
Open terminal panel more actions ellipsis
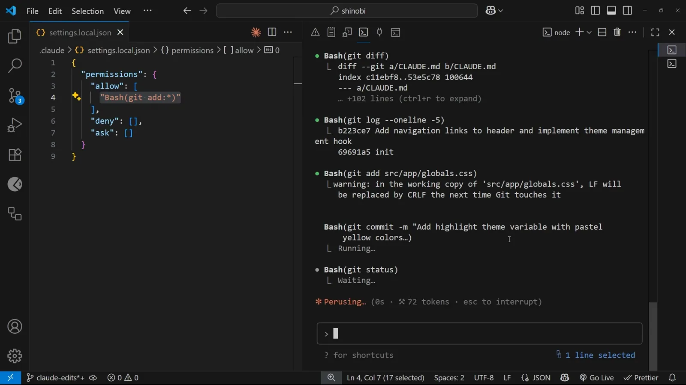633,33
